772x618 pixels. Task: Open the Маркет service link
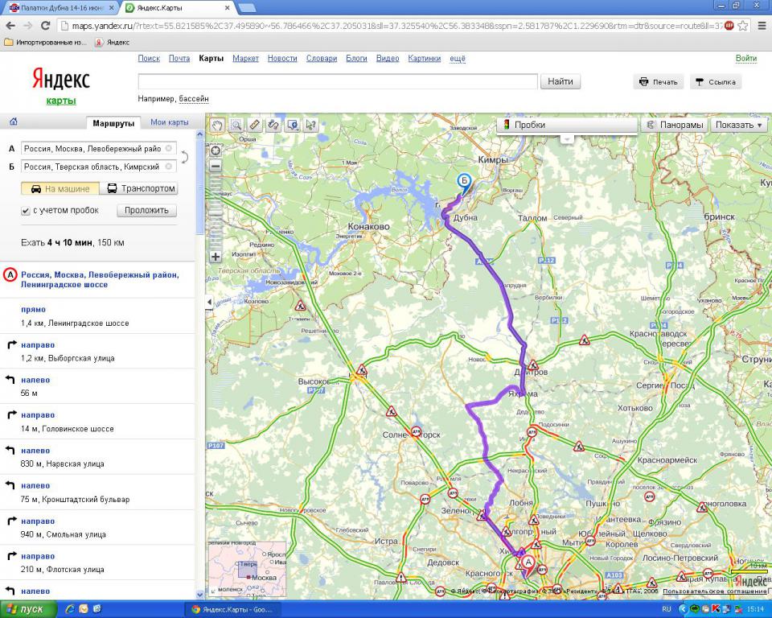click(x=246, y=59)
